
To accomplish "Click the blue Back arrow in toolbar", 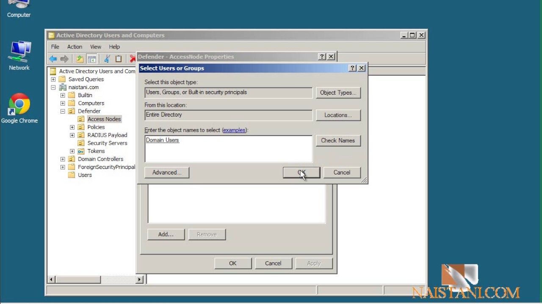I will (53, 59).
